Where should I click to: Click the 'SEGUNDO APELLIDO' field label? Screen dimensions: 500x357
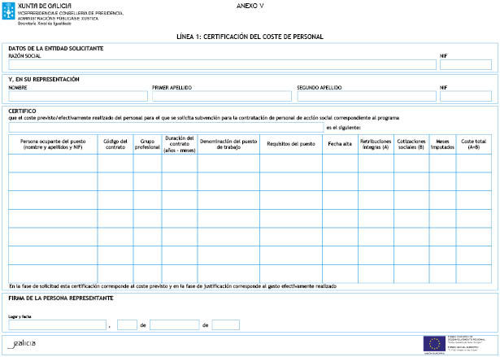click(x=320, y=87)
